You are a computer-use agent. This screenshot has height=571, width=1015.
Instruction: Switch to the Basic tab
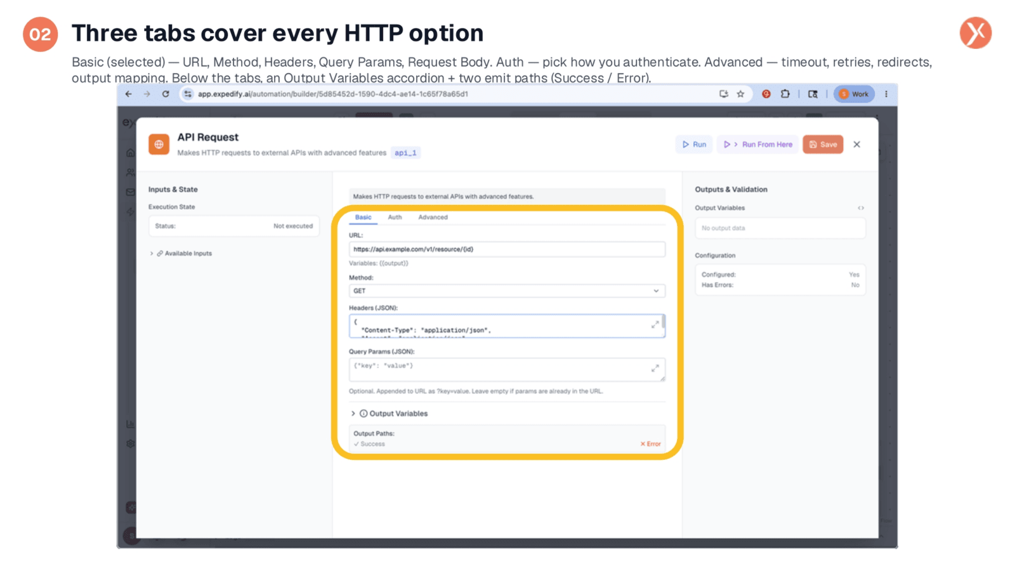[x=363, y=218]
